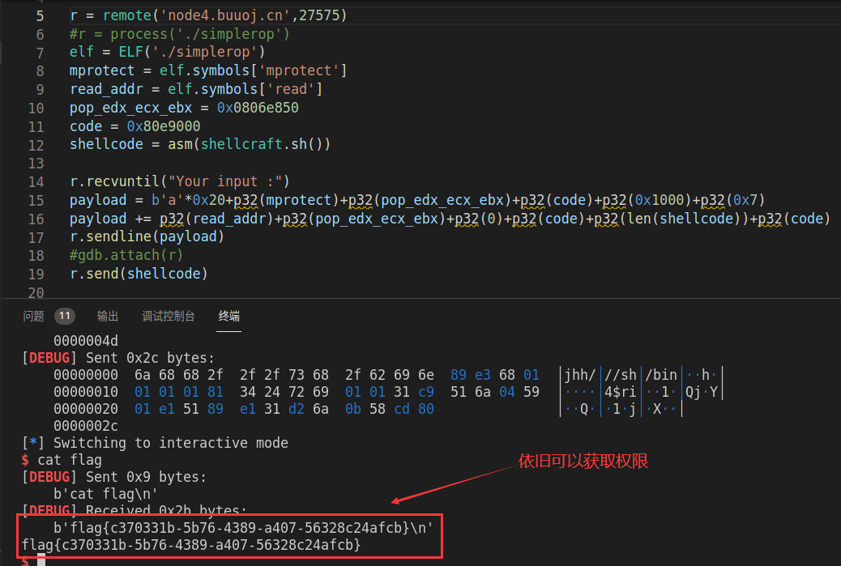
Task: Click the read_addr assignment line
Action: click(196, 89)
